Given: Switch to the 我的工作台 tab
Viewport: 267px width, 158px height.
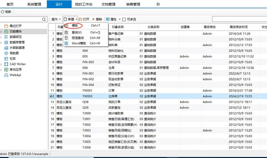Looking at the screenshot, I should [x=84, y=4].
